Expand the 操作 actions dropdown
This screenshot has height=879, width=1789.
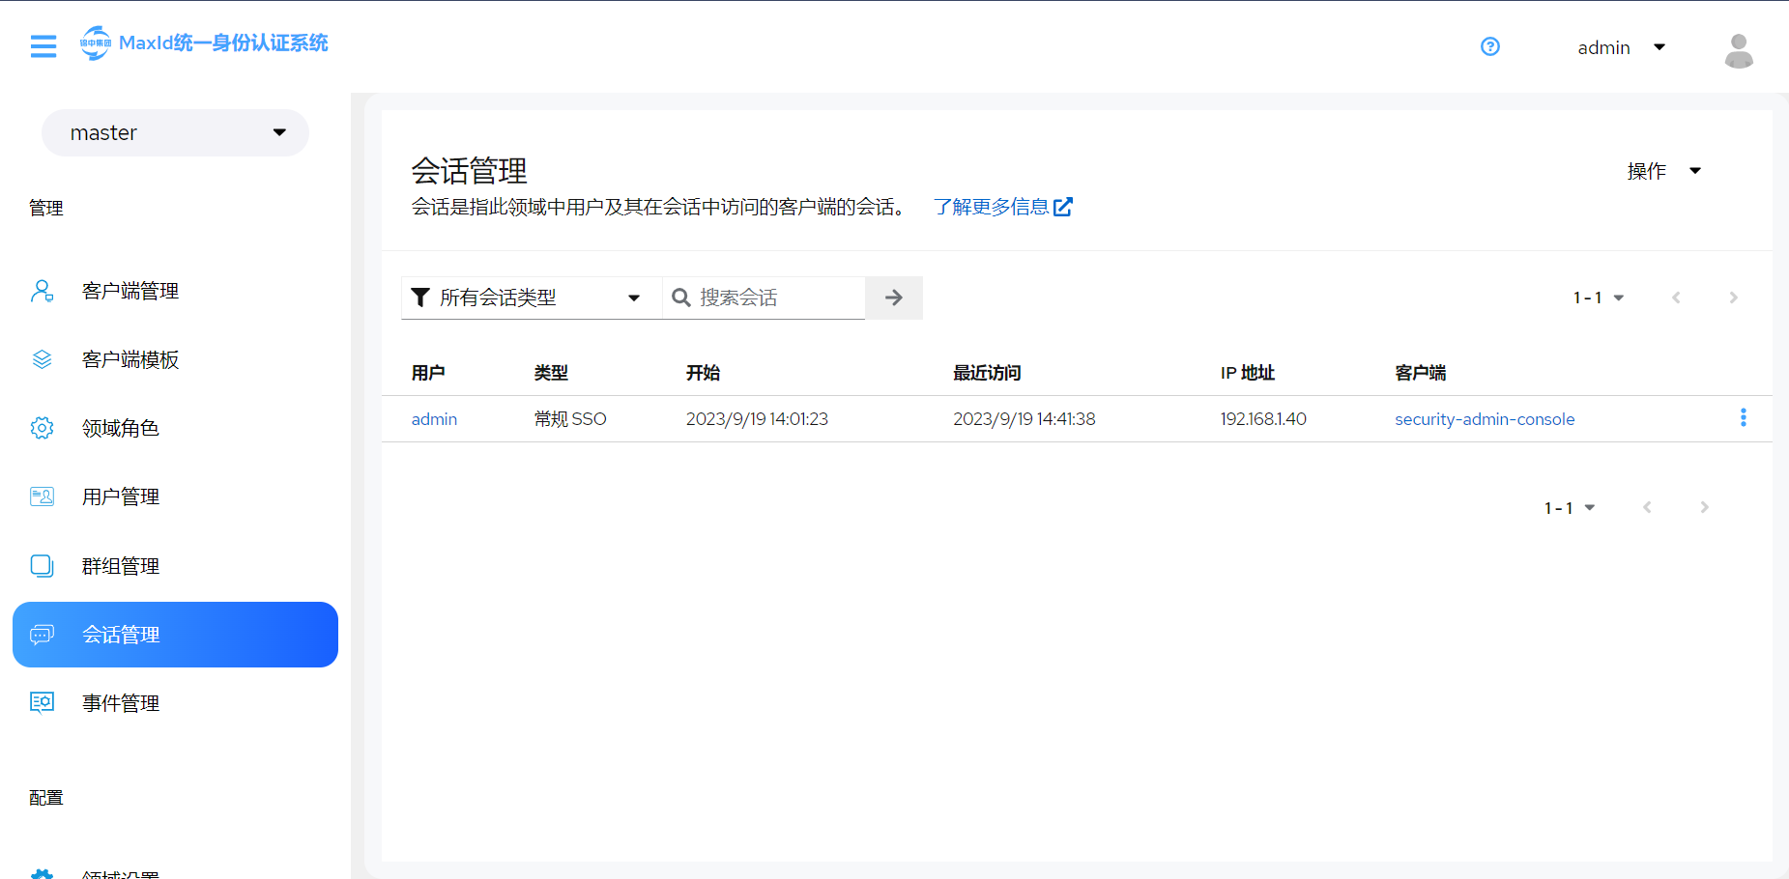point(1663,171)
